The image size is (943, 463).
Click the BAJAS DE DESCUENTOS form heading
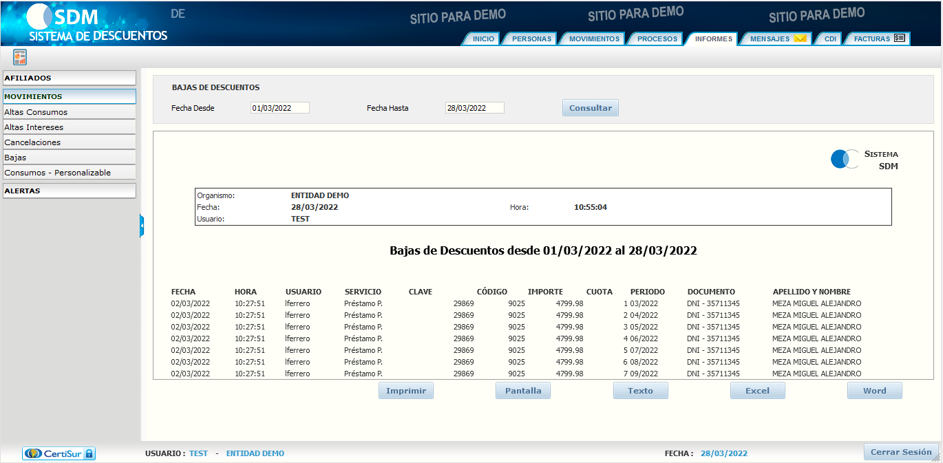(x=215, y=87)
